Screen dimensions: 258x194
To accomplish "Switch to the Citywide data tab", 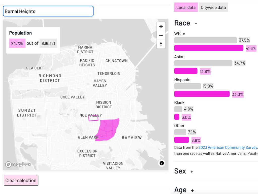I will (213, 7).
